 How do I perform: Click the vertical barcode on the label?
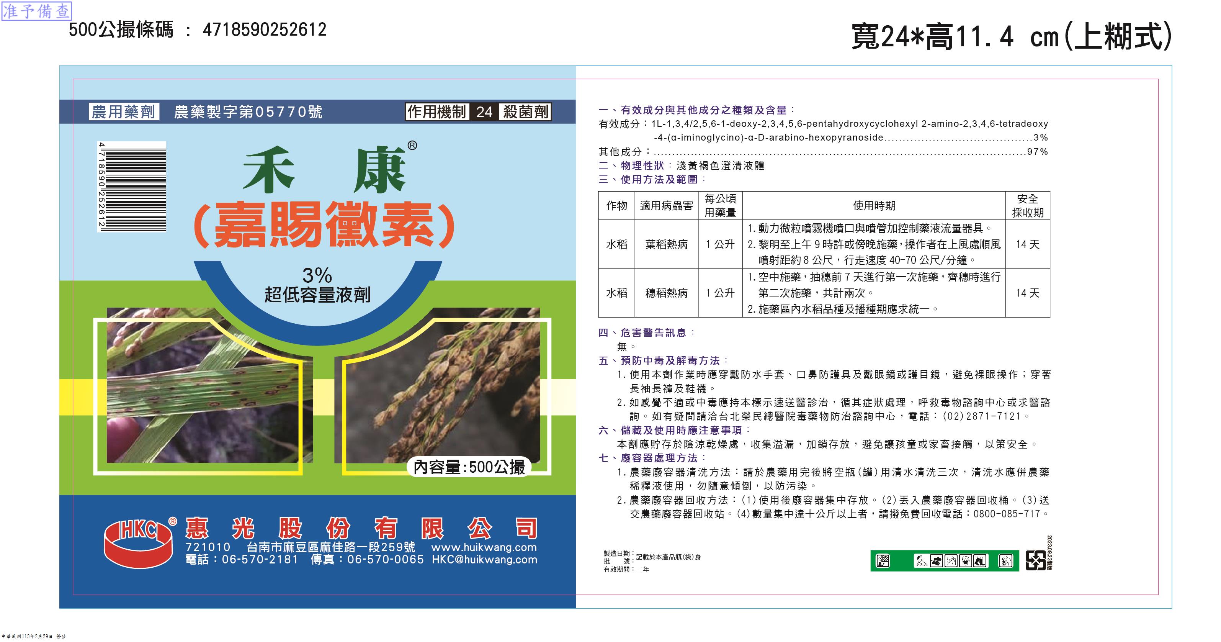(x=132, y=186)
